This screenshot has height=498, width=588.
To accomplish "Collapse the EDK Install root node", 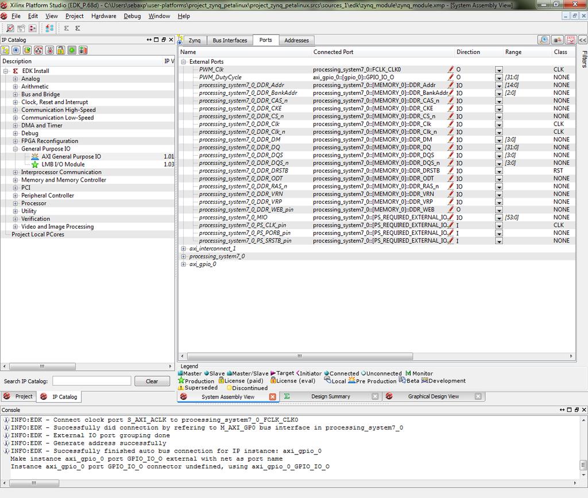I will [x=6, y=71].
